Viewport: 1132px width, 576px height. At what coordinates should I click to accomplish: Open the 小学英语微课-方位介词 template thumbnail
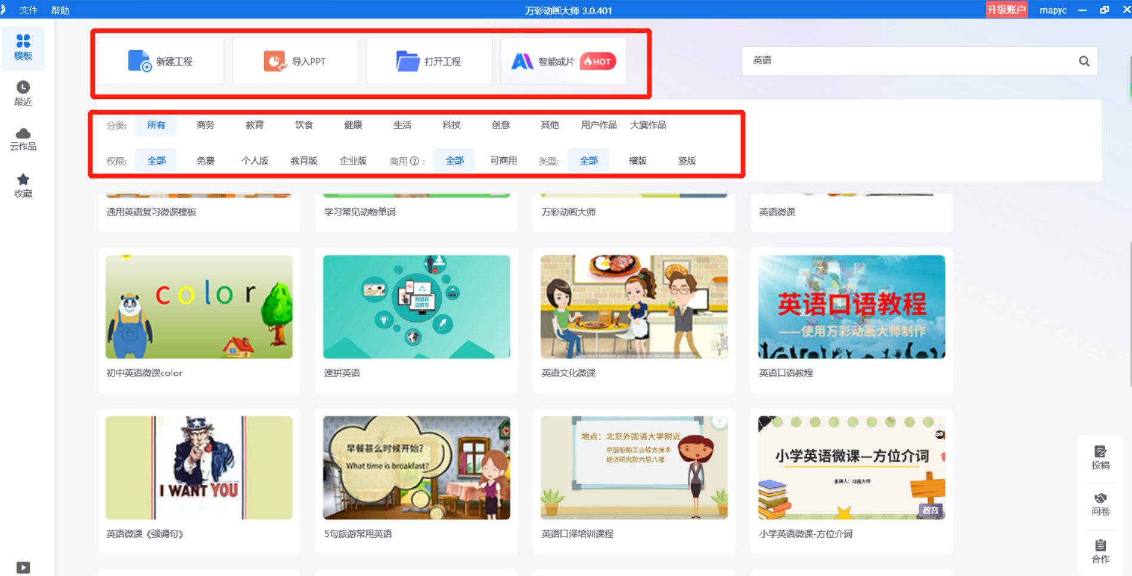click(852, 468)
